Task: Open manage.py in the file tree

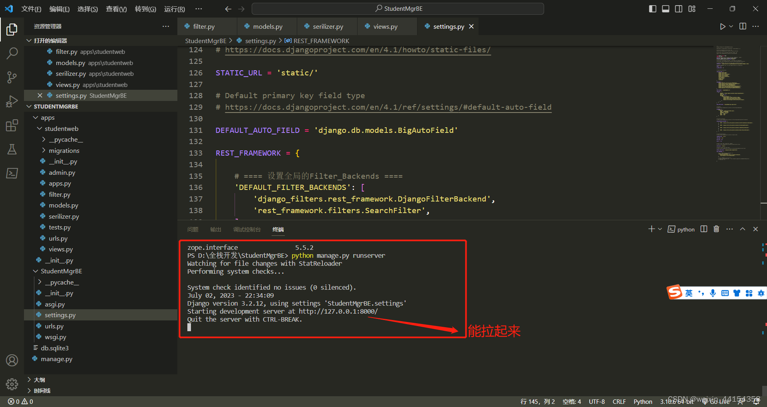Action: point(57,359)
